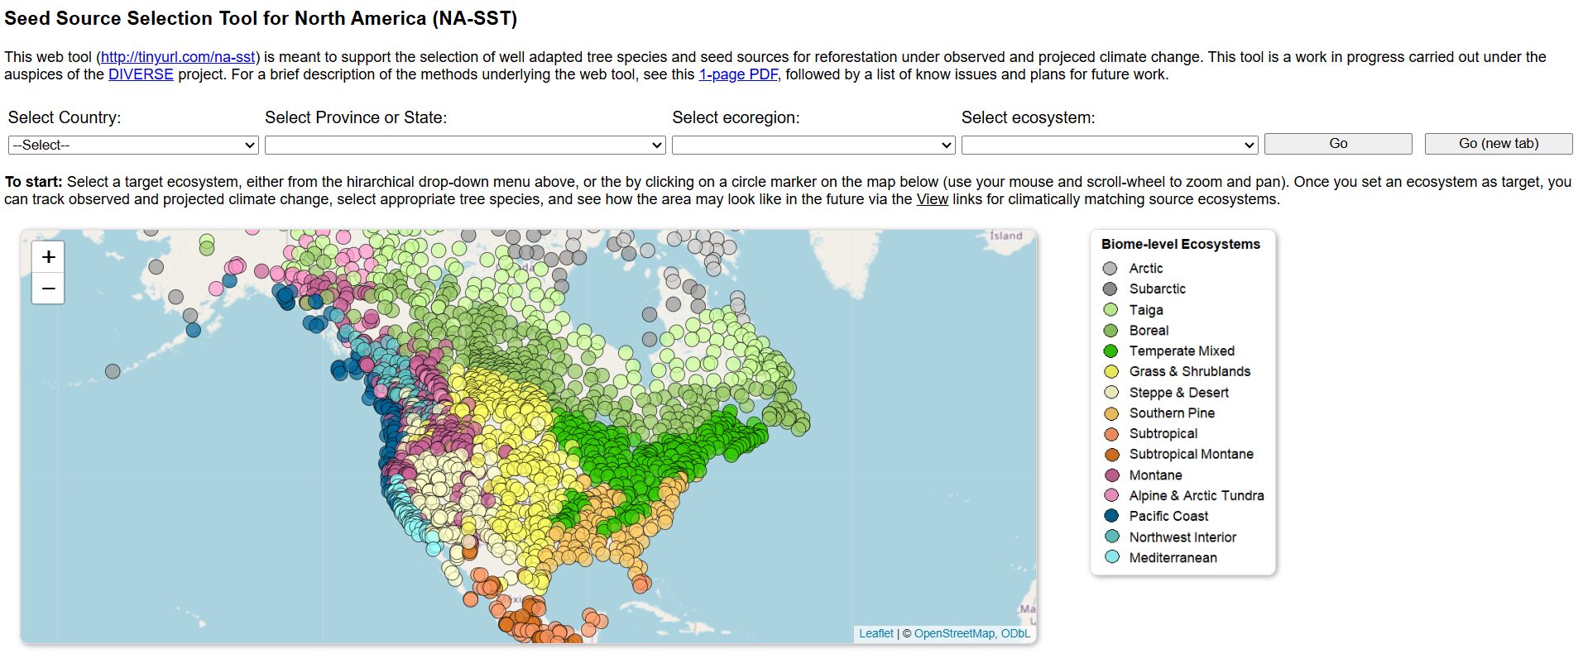Click the Arctic legend circle
The image size is (1583, 668).
1110,269
